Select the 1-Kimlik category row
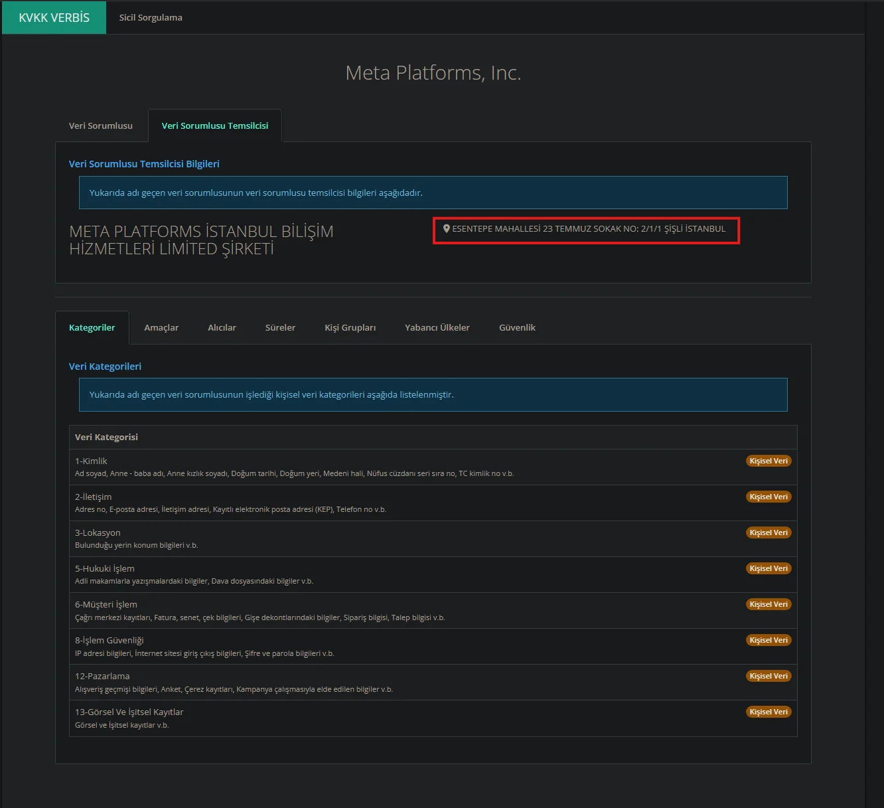 (x=433, y=467)
